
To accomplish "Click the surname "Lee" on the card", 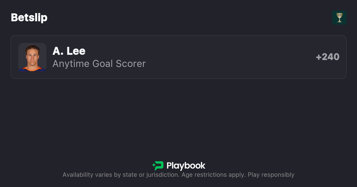I will [76, 51].
